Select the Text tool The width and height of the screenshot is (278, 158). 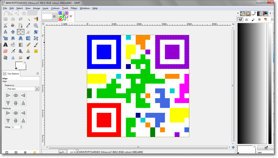[x=5, y=45]
